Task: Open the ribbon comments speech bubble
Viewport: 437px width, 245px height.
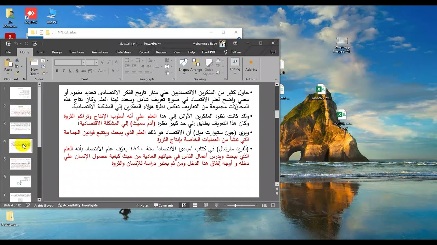Action: (x=273, y=52)
